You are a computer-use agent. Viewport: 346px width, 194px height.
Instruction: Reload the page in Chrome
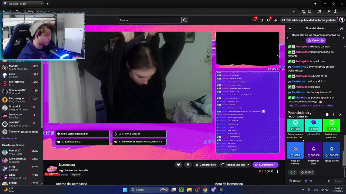point(17,11)
